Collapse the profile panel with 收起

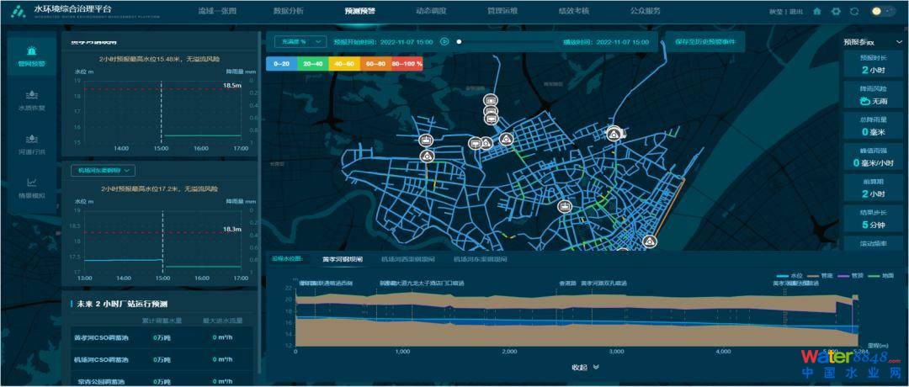pyautogui.click(x=585, y=367)
